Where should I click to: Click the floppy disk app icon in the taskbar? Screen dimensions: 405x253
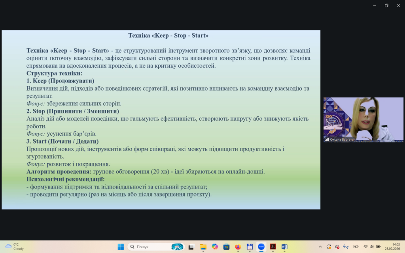tap(250, 247)
